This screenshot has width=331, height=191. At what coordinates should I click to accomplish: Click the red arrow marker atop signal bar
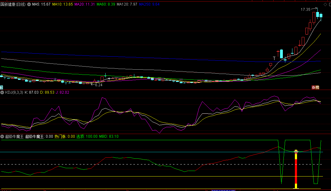(x=296, y=152)
